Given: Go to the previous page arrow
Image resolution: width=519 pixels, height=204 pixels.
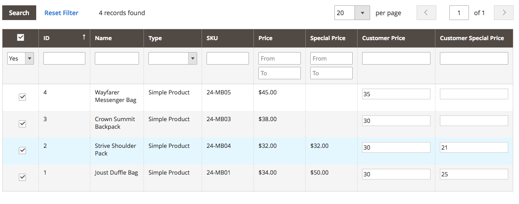Looking at the screenshot, I should [426, 13].
